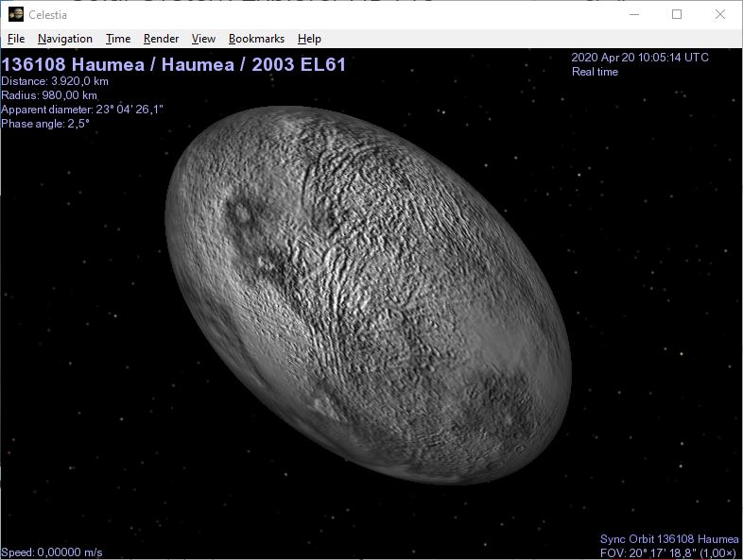Open the Navigation menu

[65, 39]
